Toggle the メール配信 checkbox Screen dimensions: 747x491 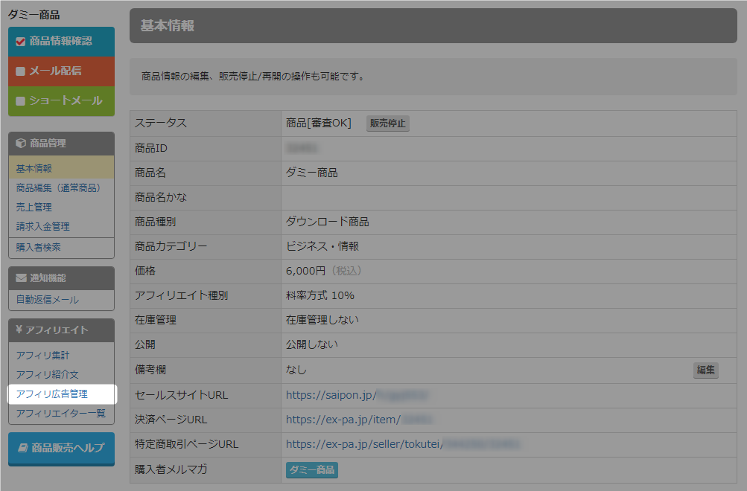(21, 71)
